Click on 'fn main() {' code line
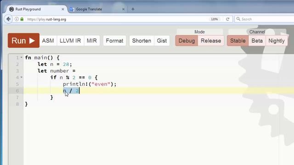 tap(42, 58)
